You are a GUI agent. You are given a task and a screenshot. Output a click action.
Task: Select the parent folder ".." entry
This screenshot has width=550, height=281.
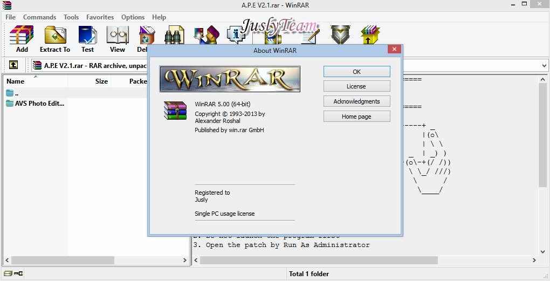coord(12,93)
